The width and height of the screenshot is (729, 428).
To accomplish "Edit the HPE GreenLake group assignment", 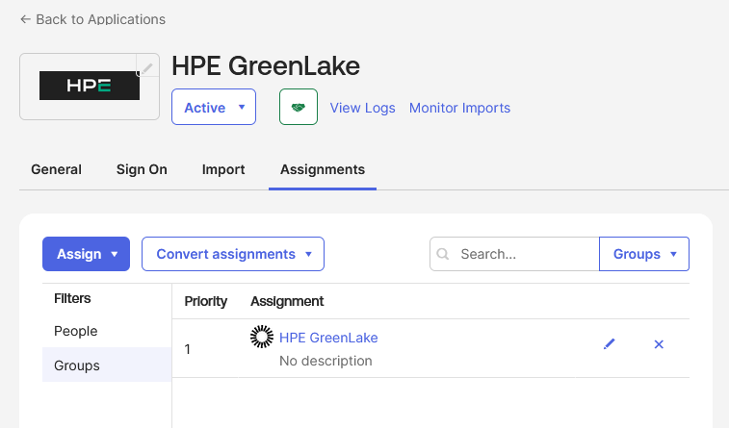I will click(x=609, y=344).
